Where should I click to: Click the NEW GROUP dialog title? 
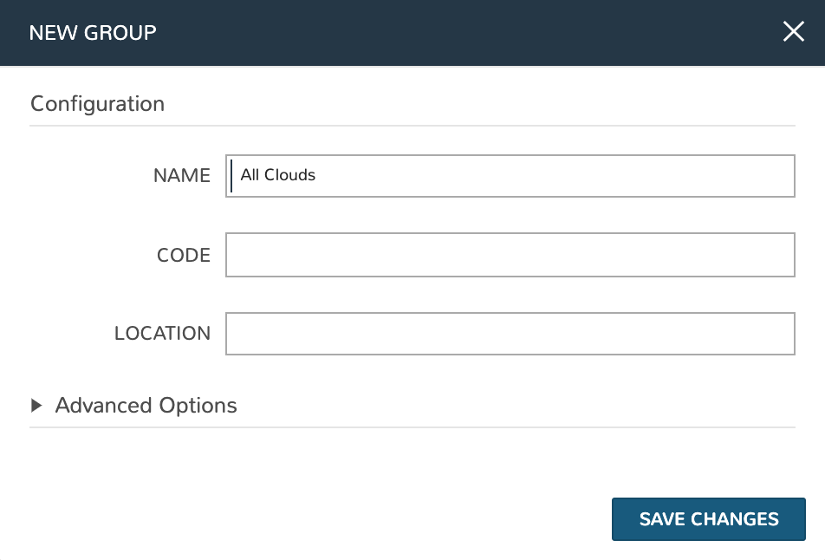click(x=93, y=33)
